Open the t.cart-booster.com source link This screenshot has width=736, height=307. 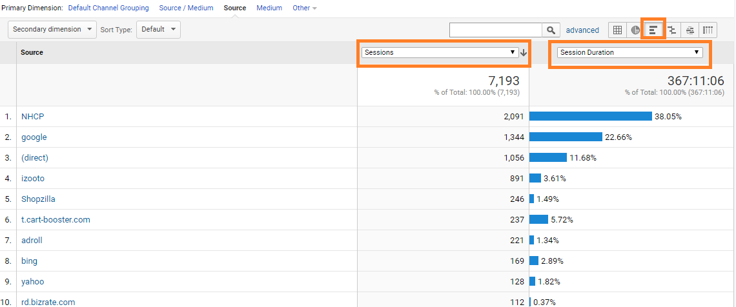pos(56,219)
